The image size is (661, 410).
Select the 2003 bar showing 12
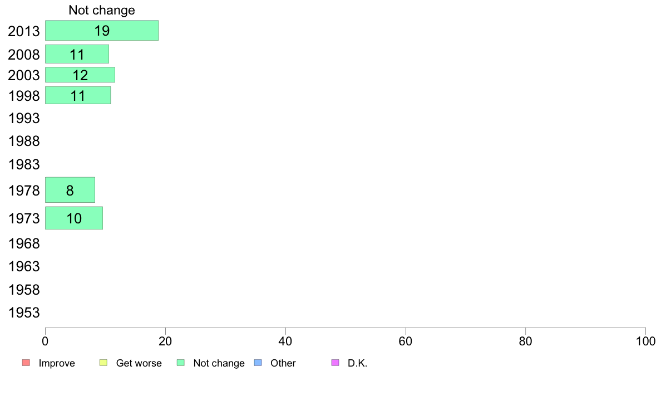(80, 75)
